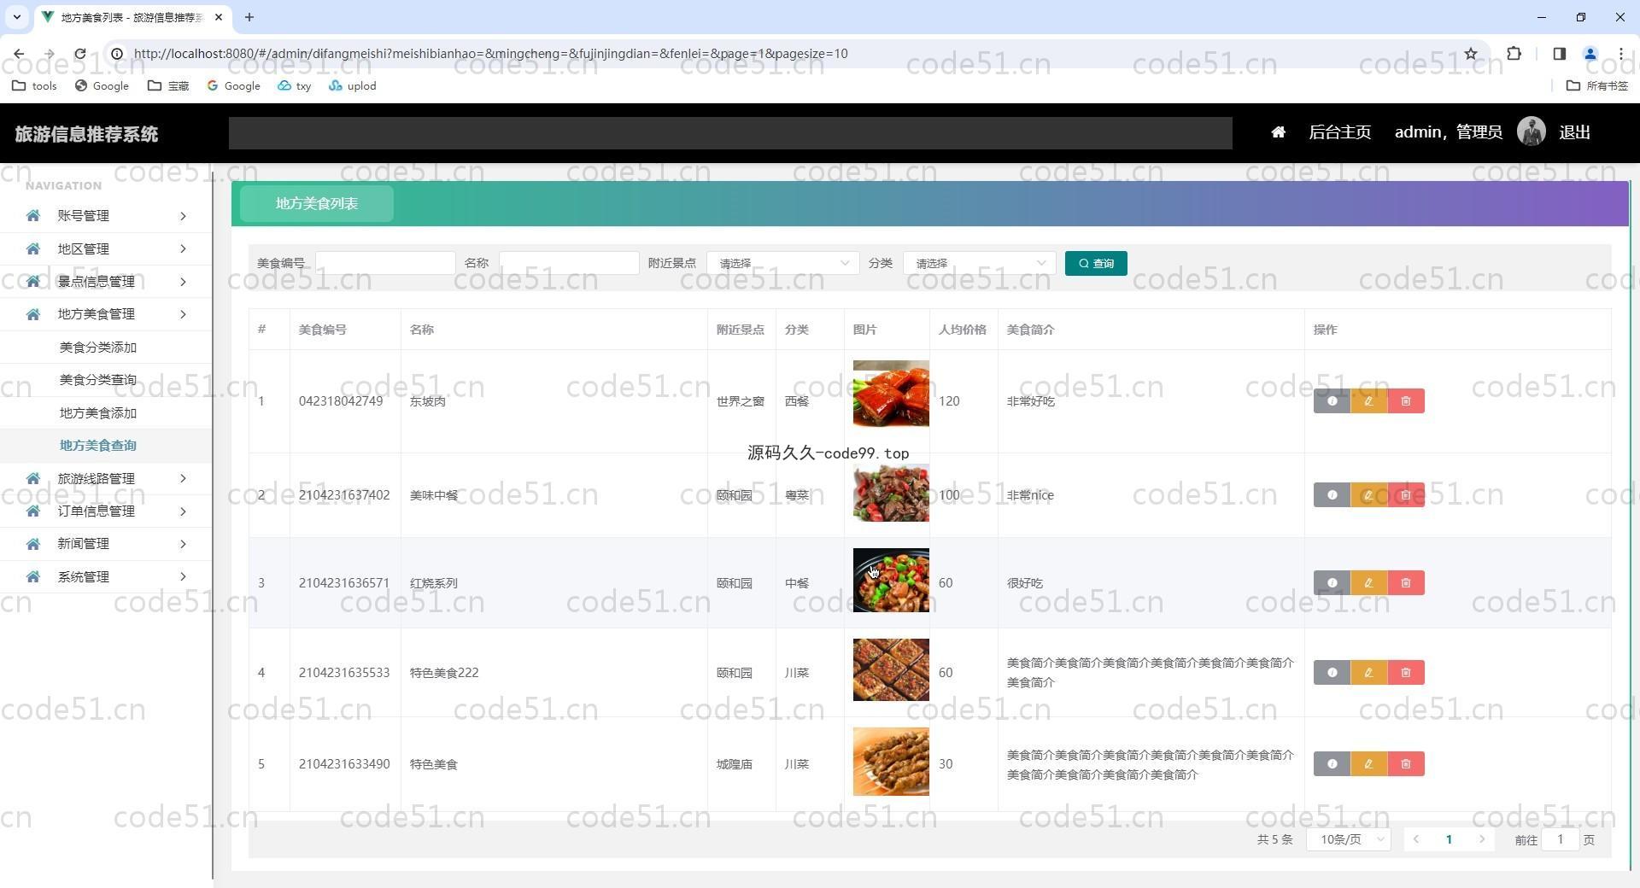Click the 前往 page number input
Image resolution: width=1640 pixels, height=888 pixels.
click(x=1560, y=840)
